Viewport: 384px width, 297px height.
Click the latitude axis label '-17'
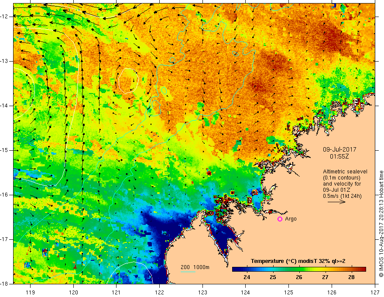click(x=4, y=239)
